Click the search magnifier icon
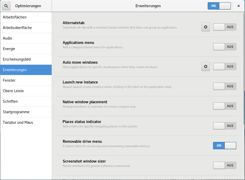The height and width of the screenshot is (180, 245). click(x=6, y=6)
